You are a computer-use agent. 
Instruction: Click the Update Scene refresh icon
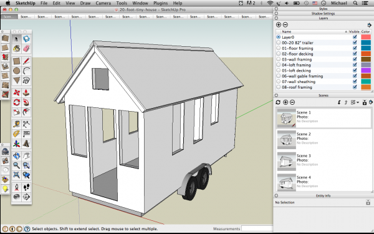[278, 102]
